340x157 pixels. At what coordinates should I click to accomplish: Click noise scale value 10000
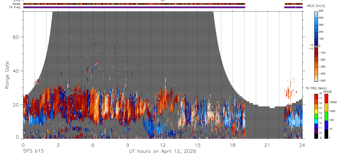pyautogui.click(x=333, y=102)
